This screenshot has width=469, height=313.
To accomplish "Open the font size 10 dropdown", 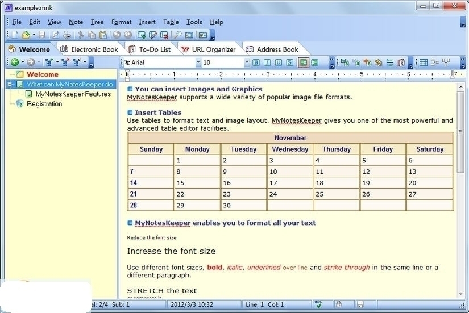I will (247, 62).
